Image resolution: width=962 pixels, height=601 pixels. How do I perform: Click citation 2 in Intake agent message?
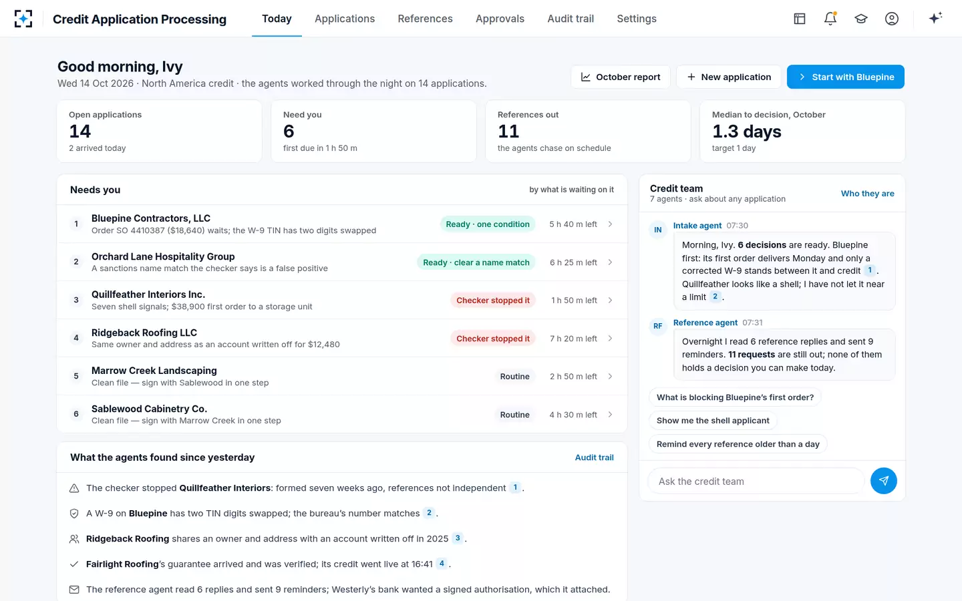(715, 296)
